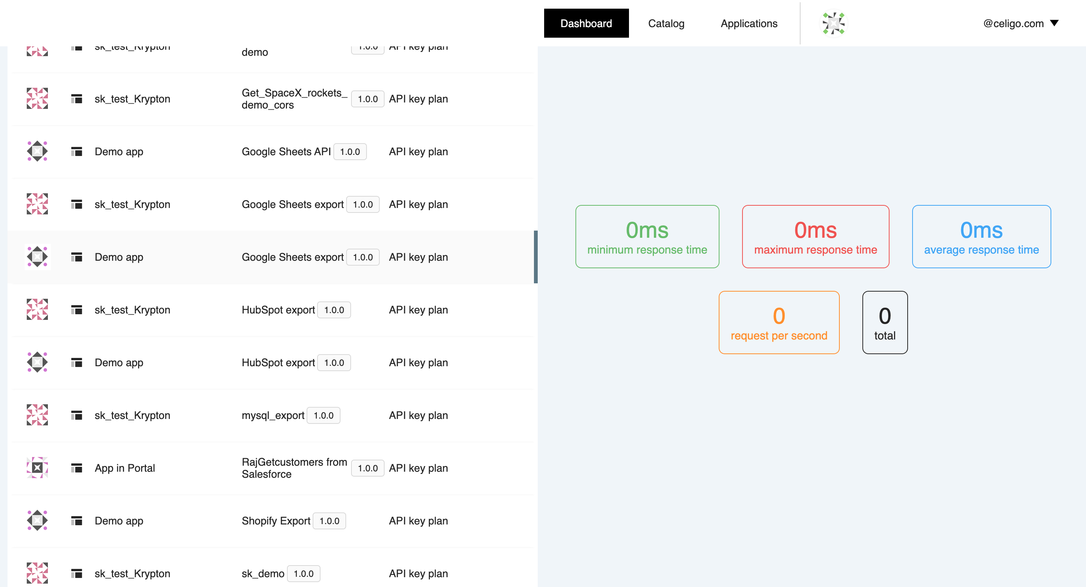
Task: Click the 1.0.0 badge next to mysql_export
Action: pyautogui.click(x=324, y=415)
